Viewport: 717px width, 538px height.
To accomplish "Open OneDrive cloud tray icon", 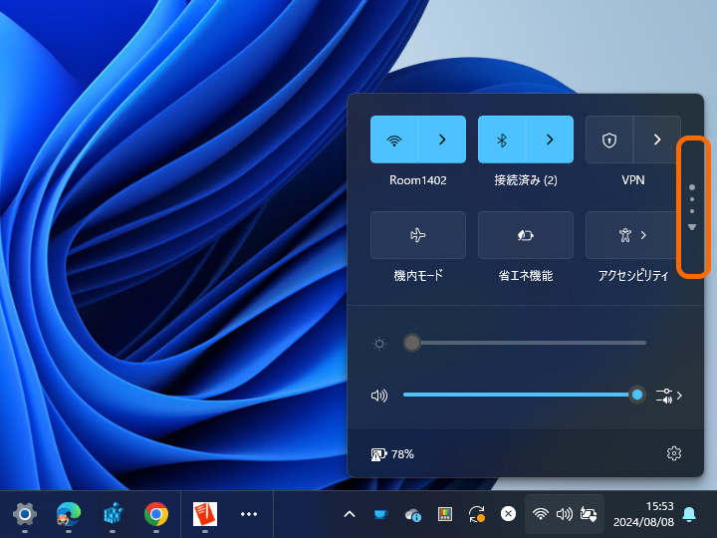I will 413,515.
